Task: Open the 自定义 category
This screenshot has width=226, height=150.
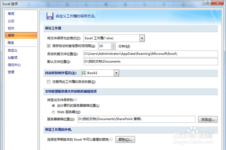Action: pyautogui.click(x=12, y=51)
